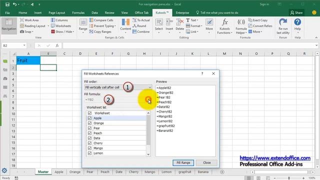
Task: Click the Combine tool
Action: [141, 31]
